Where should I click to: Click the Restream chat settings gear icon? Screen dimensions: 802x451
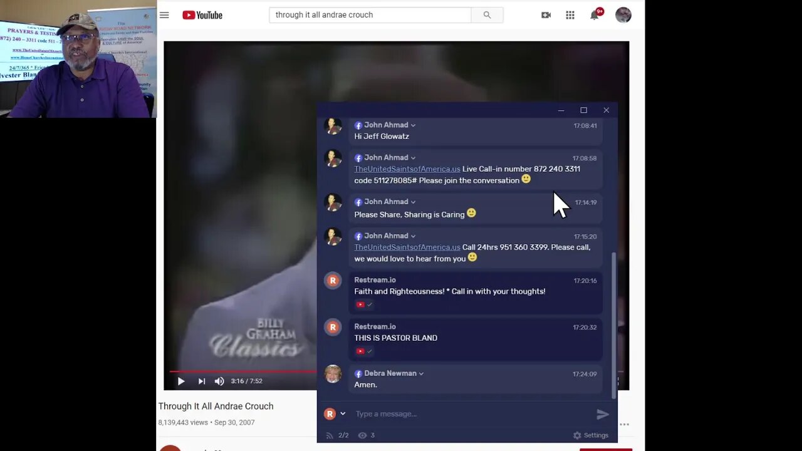click(x=577, y=435)
